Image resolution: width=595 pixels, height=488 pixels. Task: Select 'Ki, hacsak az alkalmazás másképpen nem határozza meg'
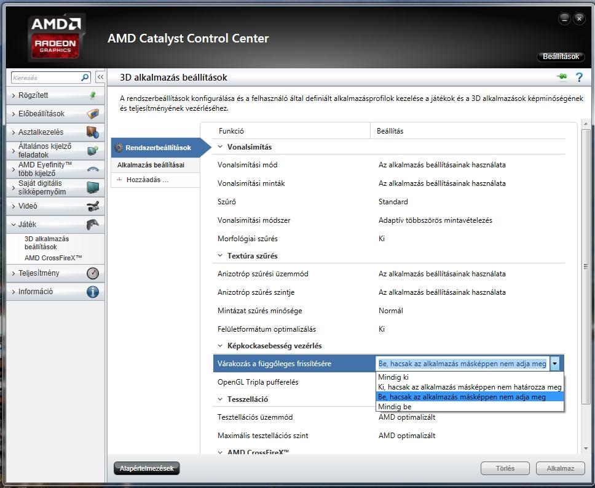(x=470, y=387)
